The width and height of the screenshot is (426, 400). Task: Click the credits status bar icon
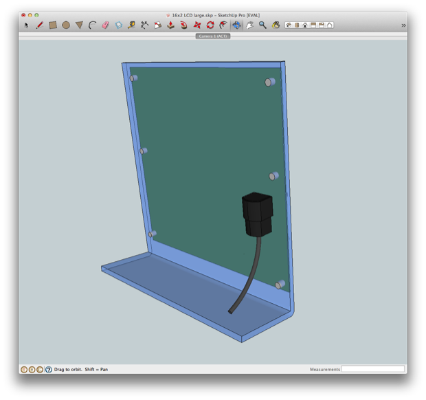pyautogui.click(x=32, y=370)
